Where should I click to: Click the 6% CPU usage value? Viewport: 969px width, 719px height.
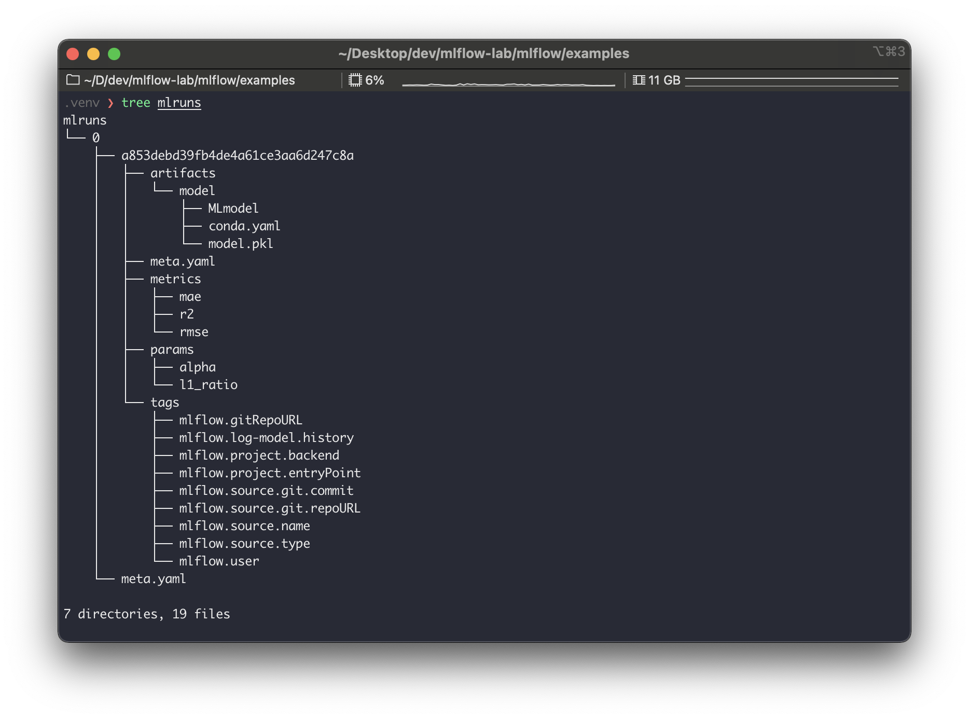375,80
